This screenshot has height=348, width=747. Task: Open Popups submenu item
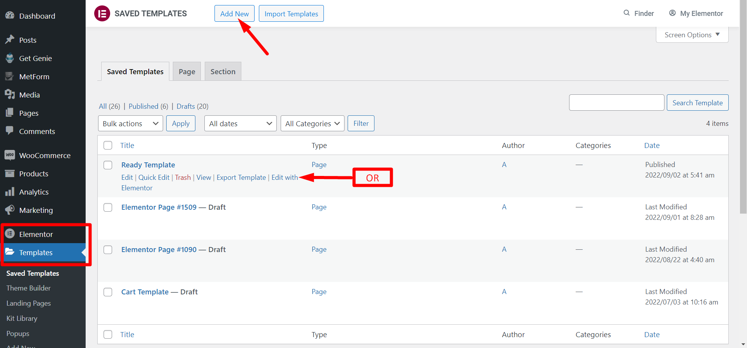coord(18,334)
